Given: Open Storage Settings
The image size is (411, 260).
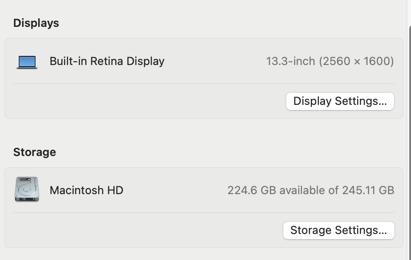Looking at the screenshot, I should point(338,230).
